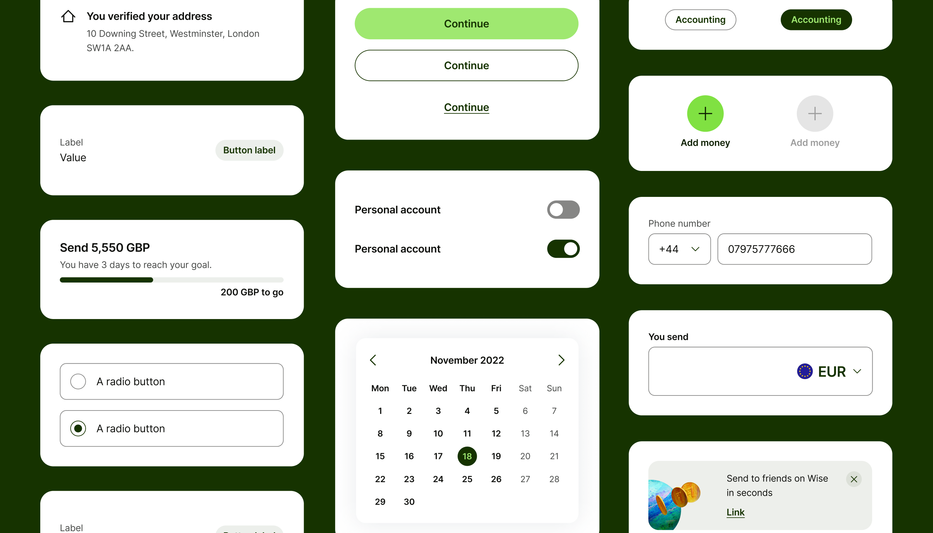Click the EUR currency flag icon
The height and width of the screenshot is (533, 933).
pyautogui.click(x=804, y=370)
